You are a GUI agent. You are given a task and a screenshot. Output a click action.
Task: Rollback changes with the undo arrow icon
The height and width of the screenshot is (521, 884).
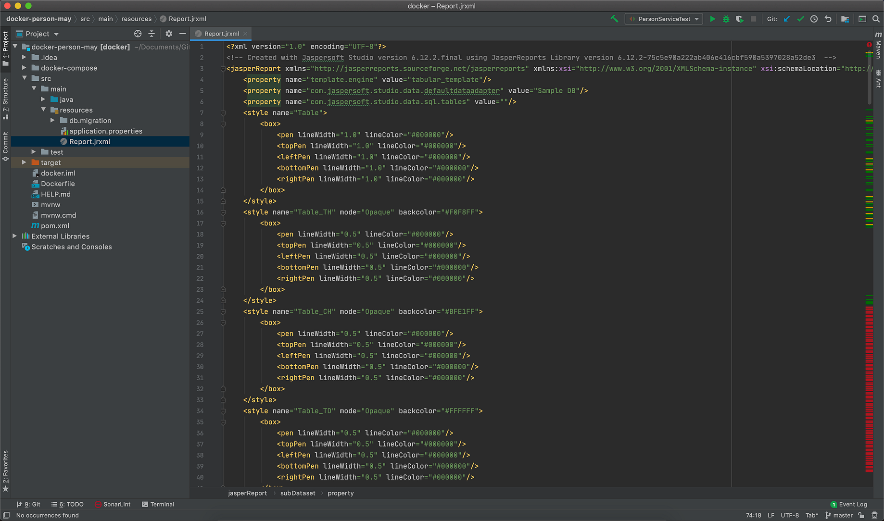[x=828, y=19]
